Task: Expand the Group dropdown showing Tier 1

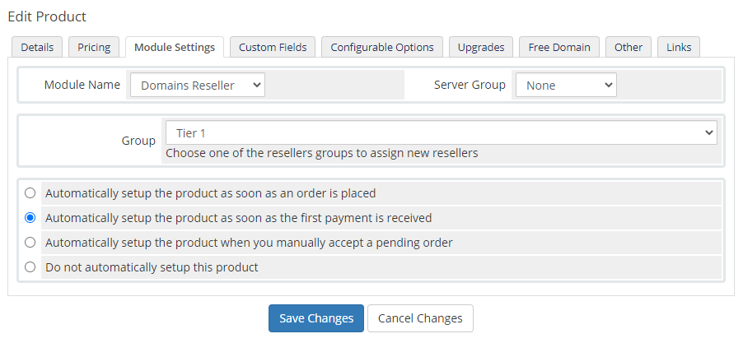Action: click(x=441, y=133)
